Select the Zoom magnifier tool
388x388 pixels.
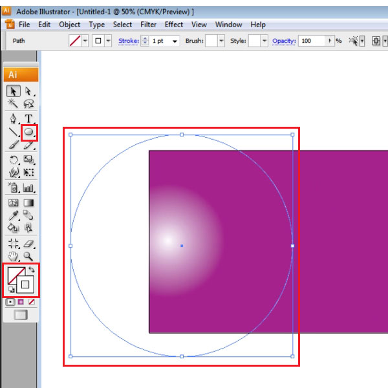(28, 256)
